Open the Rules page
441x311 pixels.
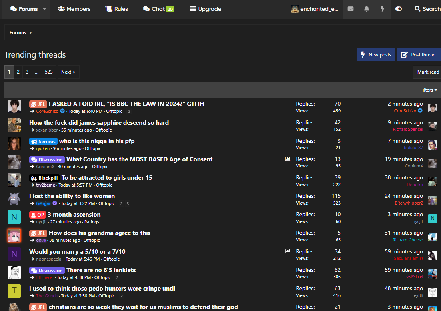[116, 9]
